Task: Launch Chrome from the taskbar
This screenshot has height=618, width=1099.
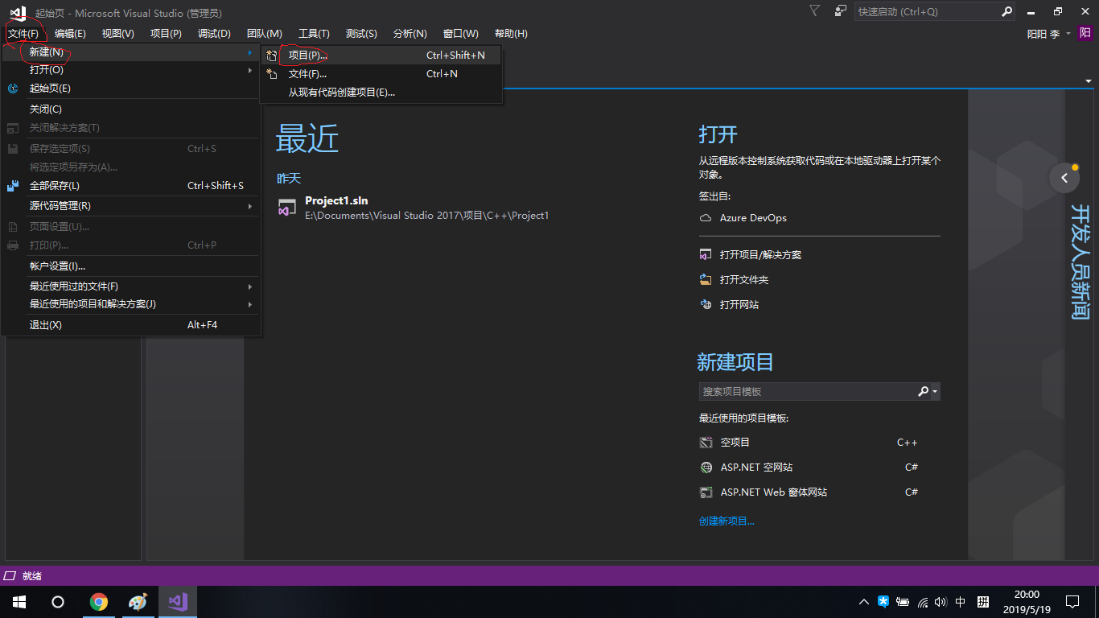Action: tap(99, 601)
